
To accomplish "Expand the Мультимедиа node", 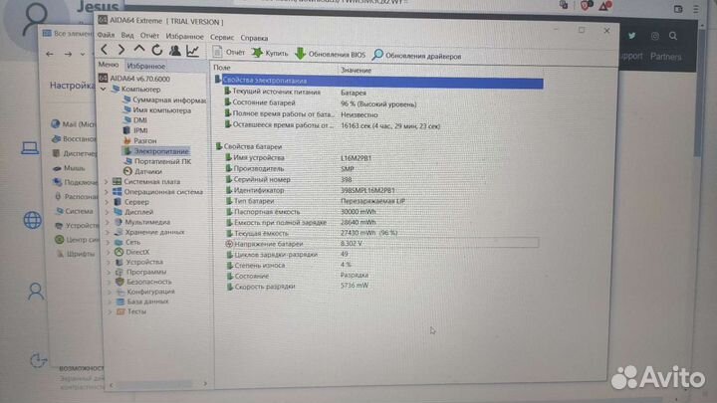I will [x=108, y=222].
